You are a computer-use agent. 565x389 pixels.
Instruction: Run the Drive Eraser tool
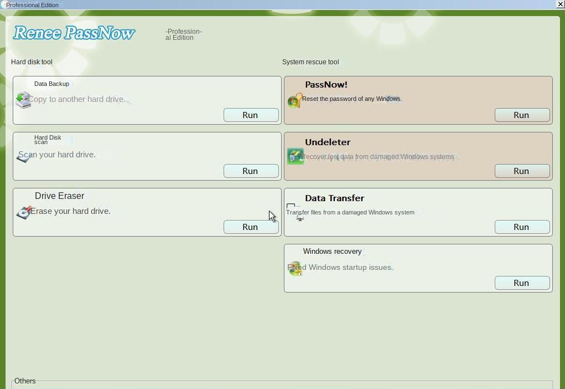click(x=251, y=227)
